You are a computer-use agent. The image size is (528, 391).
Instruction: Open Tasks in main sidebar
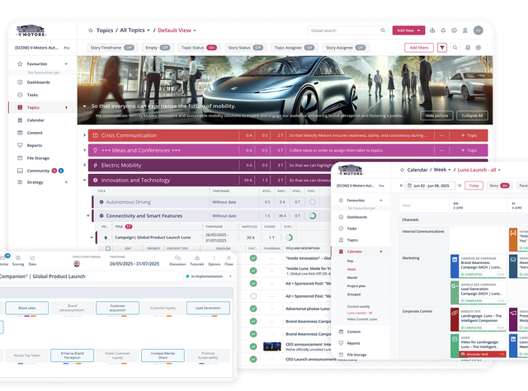pyautogui.click(x=32, y=95)
